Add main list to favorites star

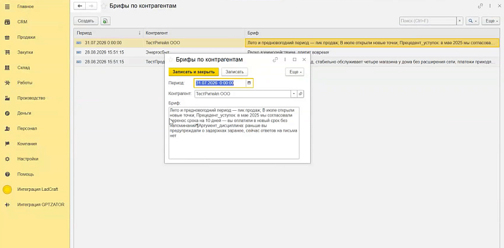pyautogui.click(x=104, y=6)
